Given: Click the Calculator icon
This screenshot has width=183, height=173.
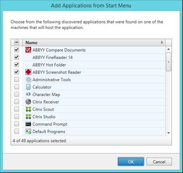Looking at the screenshot, I should [x=28, y=87].
